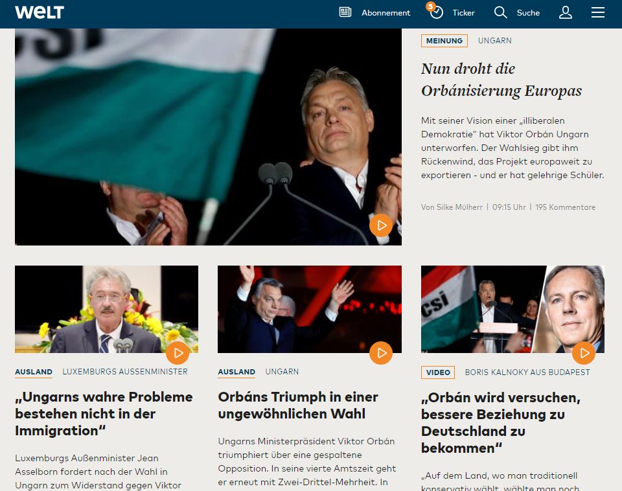Play the Asselborn video
This screenshot has width=622, height=491.
[178, 352]
